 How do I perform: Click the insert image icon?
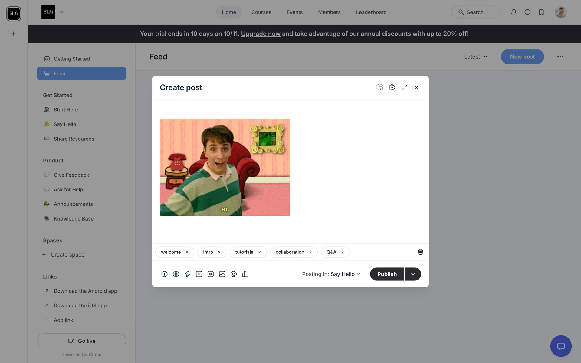coord(222,274)
